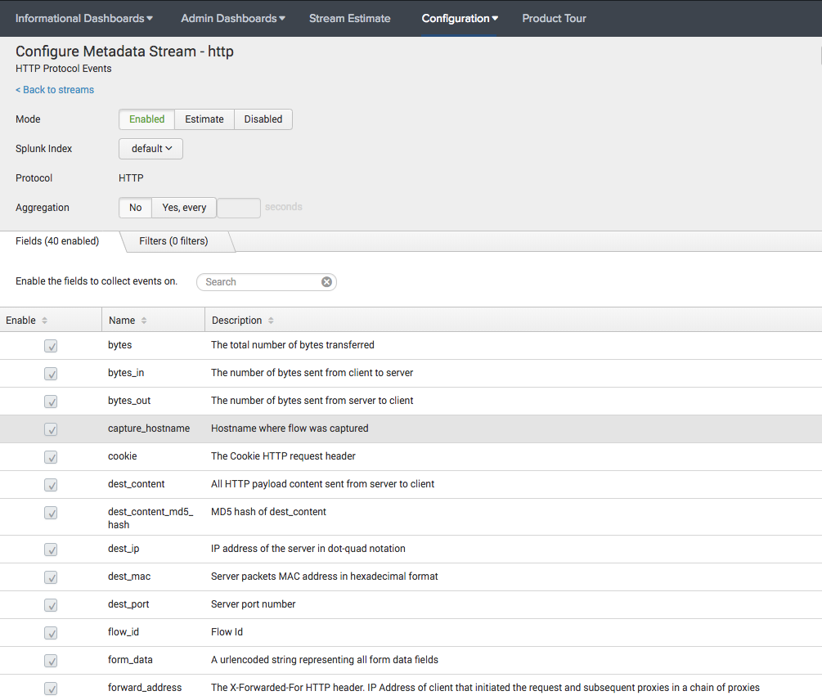Follow the Back to streams link

pyautogui.click(x=54, y=90)
